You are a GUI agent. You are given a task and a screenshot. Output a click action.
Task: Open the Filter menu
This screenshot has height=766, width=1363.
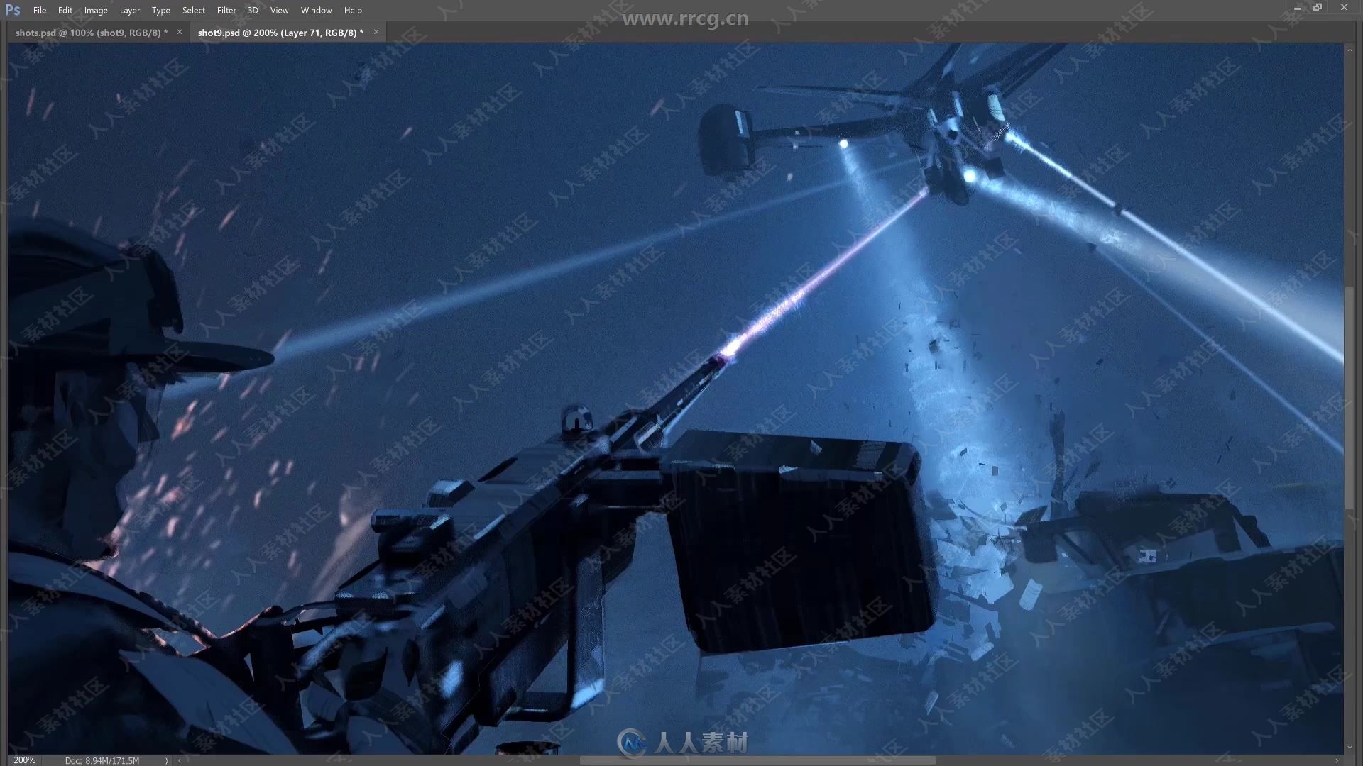(226, 10)
